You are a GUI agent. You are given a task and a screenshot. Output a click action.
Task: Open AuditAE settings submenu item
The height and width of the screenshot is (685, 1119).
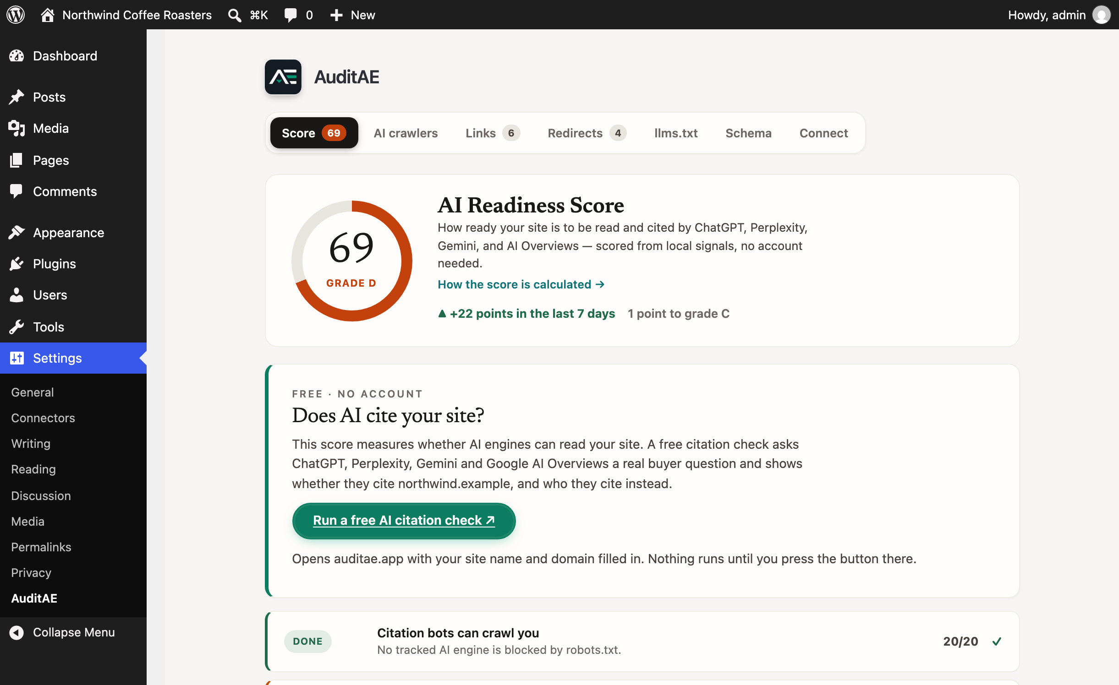(x=34, y=598)
